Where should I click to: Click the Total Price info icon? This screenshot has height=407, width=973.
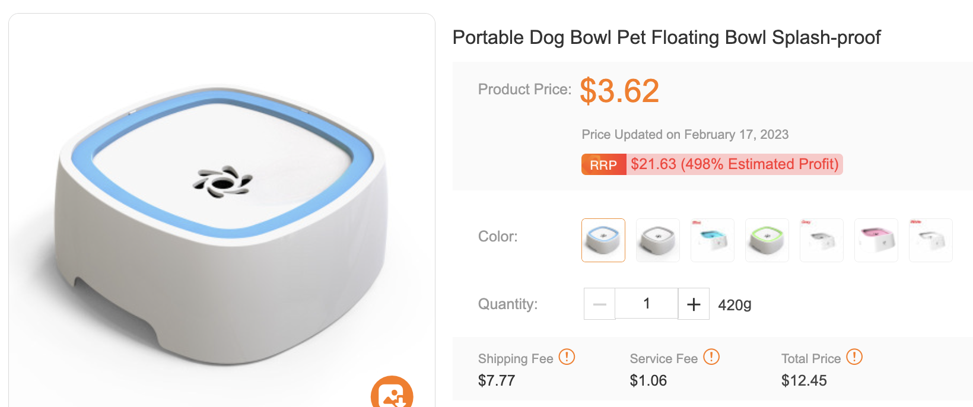(x=854, y=357)
